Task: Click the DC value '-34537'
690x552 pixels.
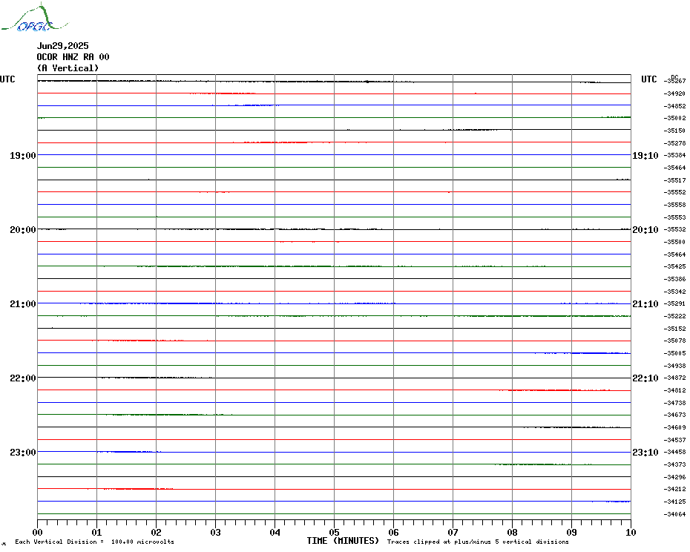Action: 674,440
